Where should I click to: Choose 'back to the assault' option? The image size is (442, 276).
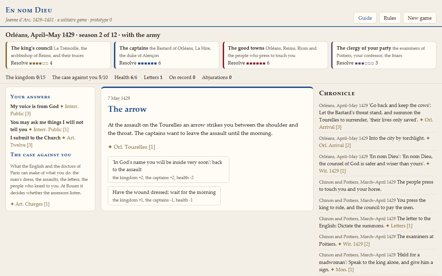(x=169, y=169)
